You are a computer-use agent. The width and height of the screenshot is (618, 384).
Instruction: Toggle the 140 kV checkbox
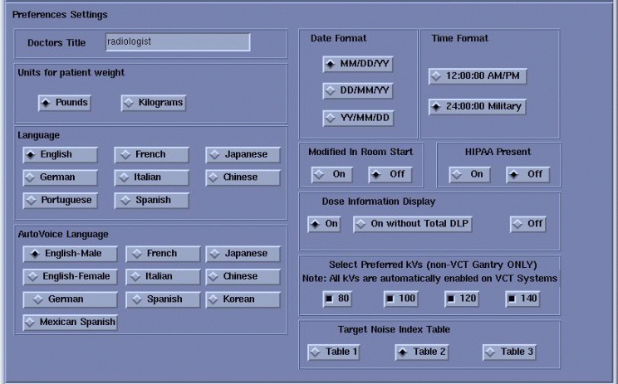(x=523, y=299)
